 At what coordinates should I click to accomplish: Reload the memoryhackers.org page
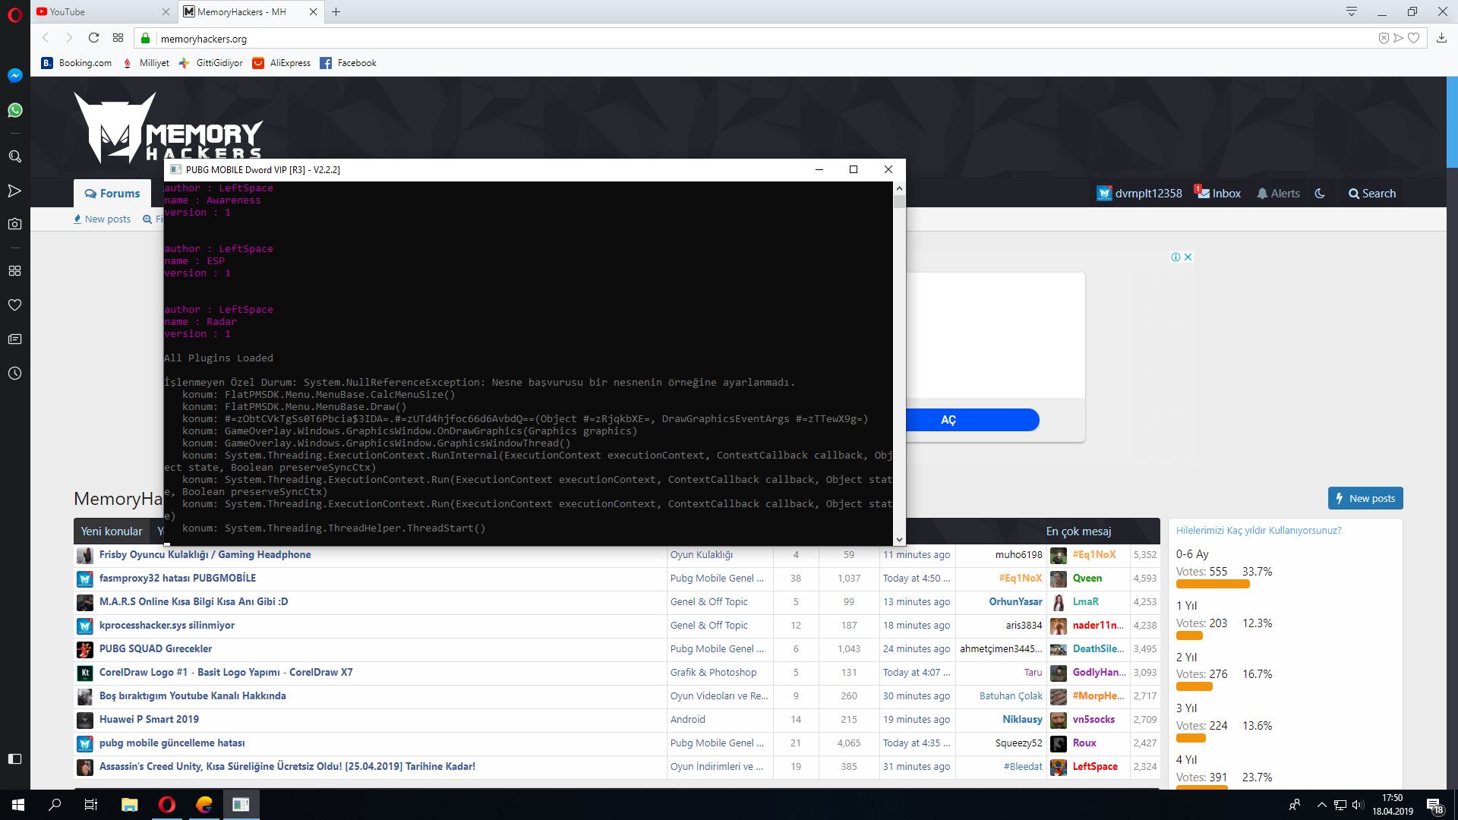[x=93, y=38]
